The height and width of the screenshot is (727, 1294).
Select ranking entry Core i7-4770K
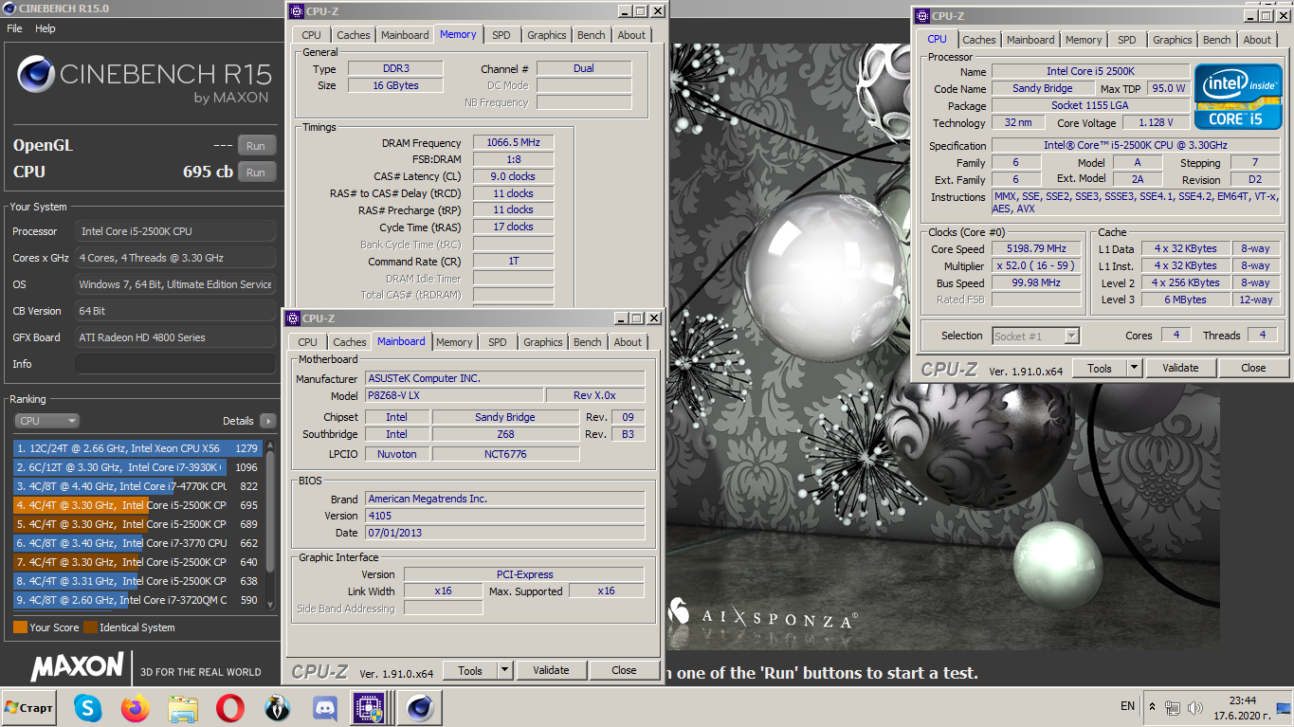pyautogui.click(x=137, y=486)
